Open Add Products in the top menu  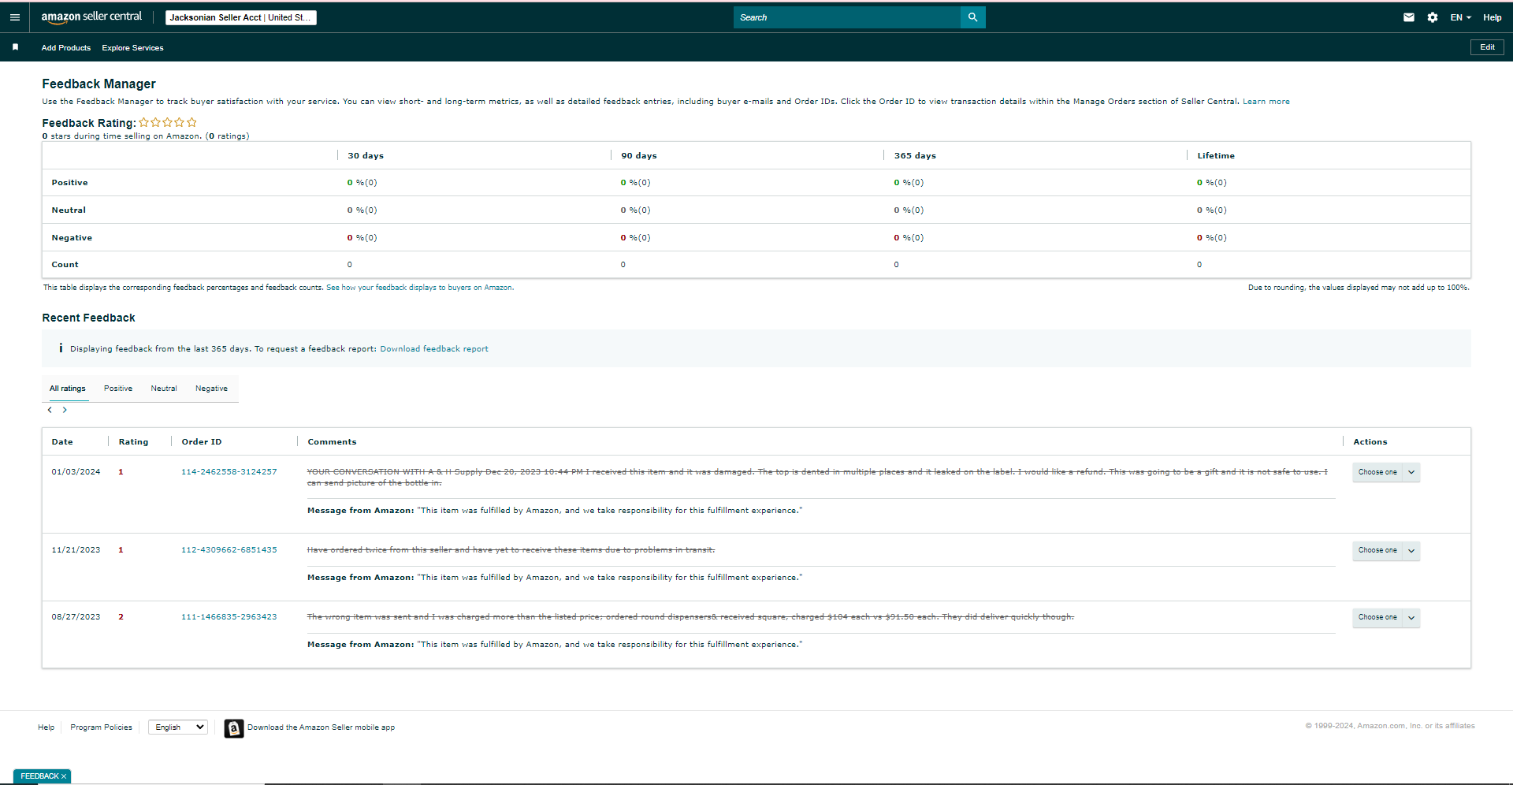[x=66, y=48]
